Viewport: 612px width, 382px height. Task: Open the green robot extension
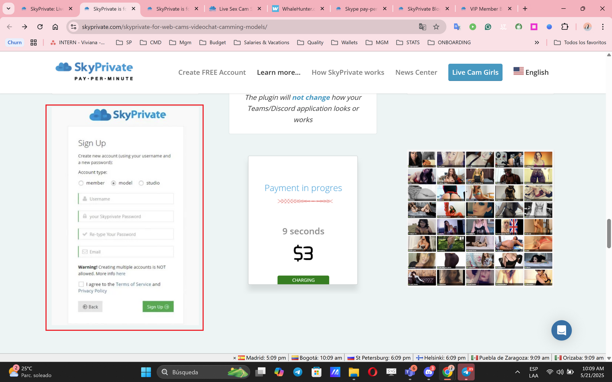[x=519, y=27]
